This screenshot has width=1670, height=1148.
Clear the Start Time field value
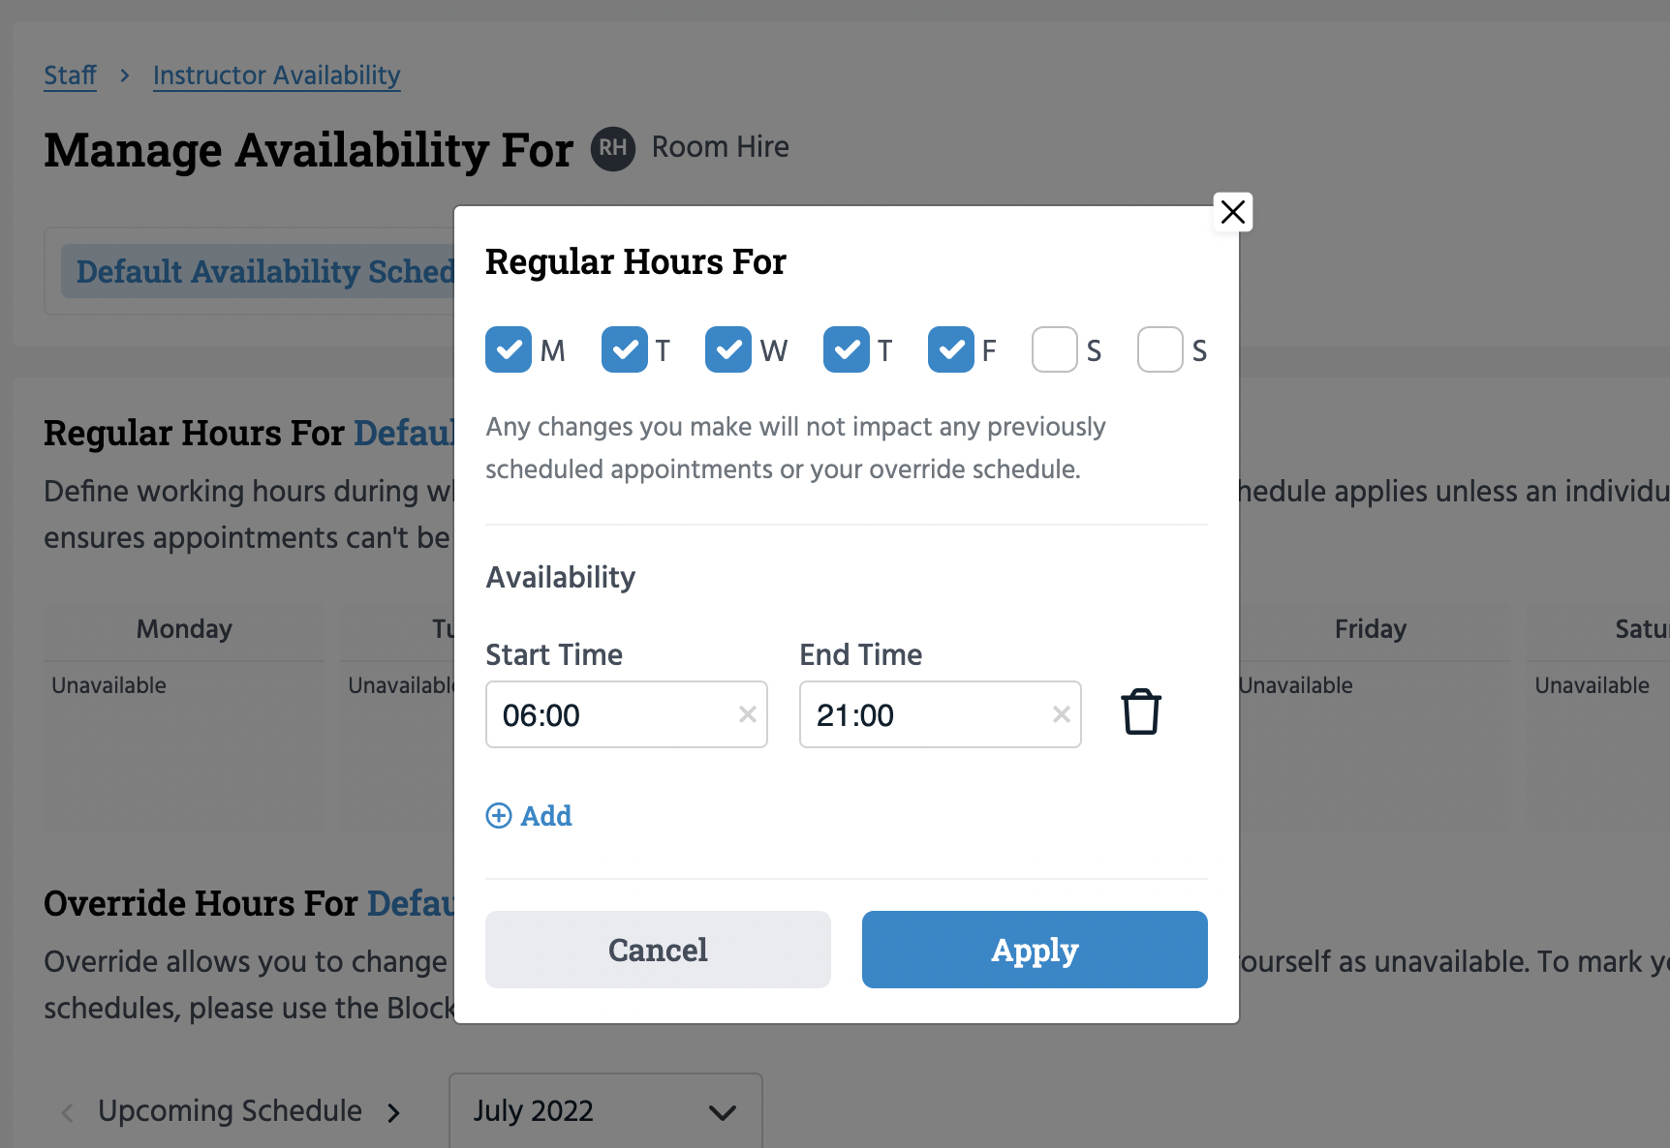tap(747, 714)
